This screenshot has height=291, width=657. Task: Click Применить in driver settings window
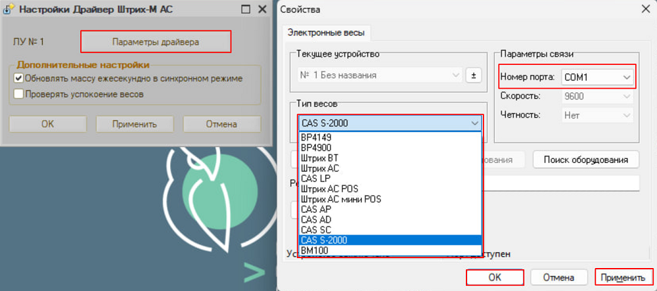pyautogui.click(x=134, y=123)
